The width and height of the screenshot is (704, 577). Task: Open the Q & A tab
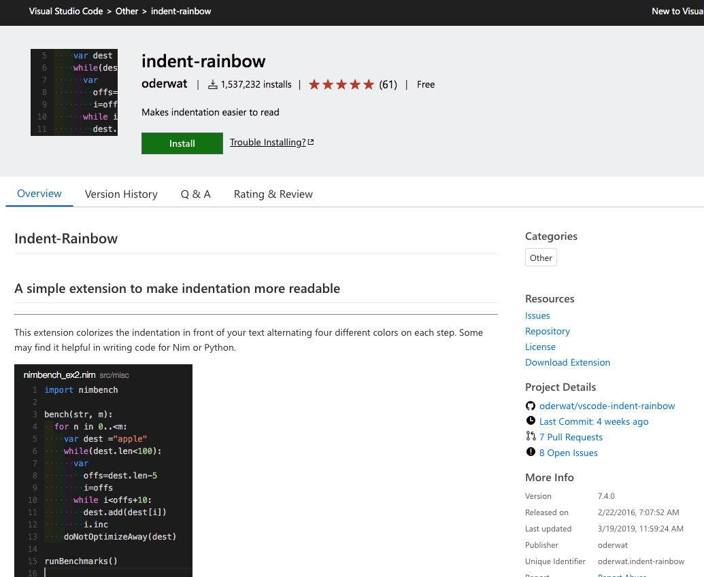[195, 194]
